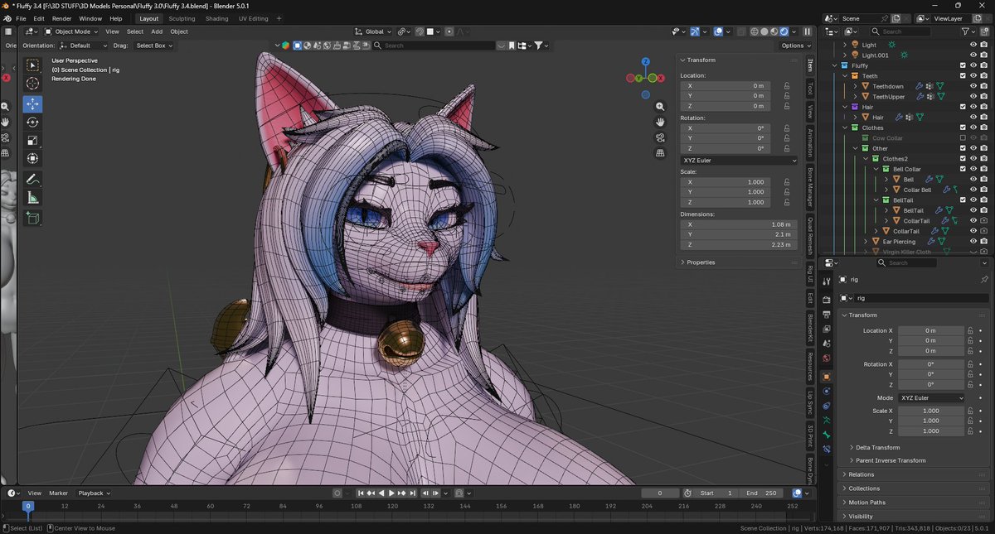Switch to solid viewport shading

point(764,31)
